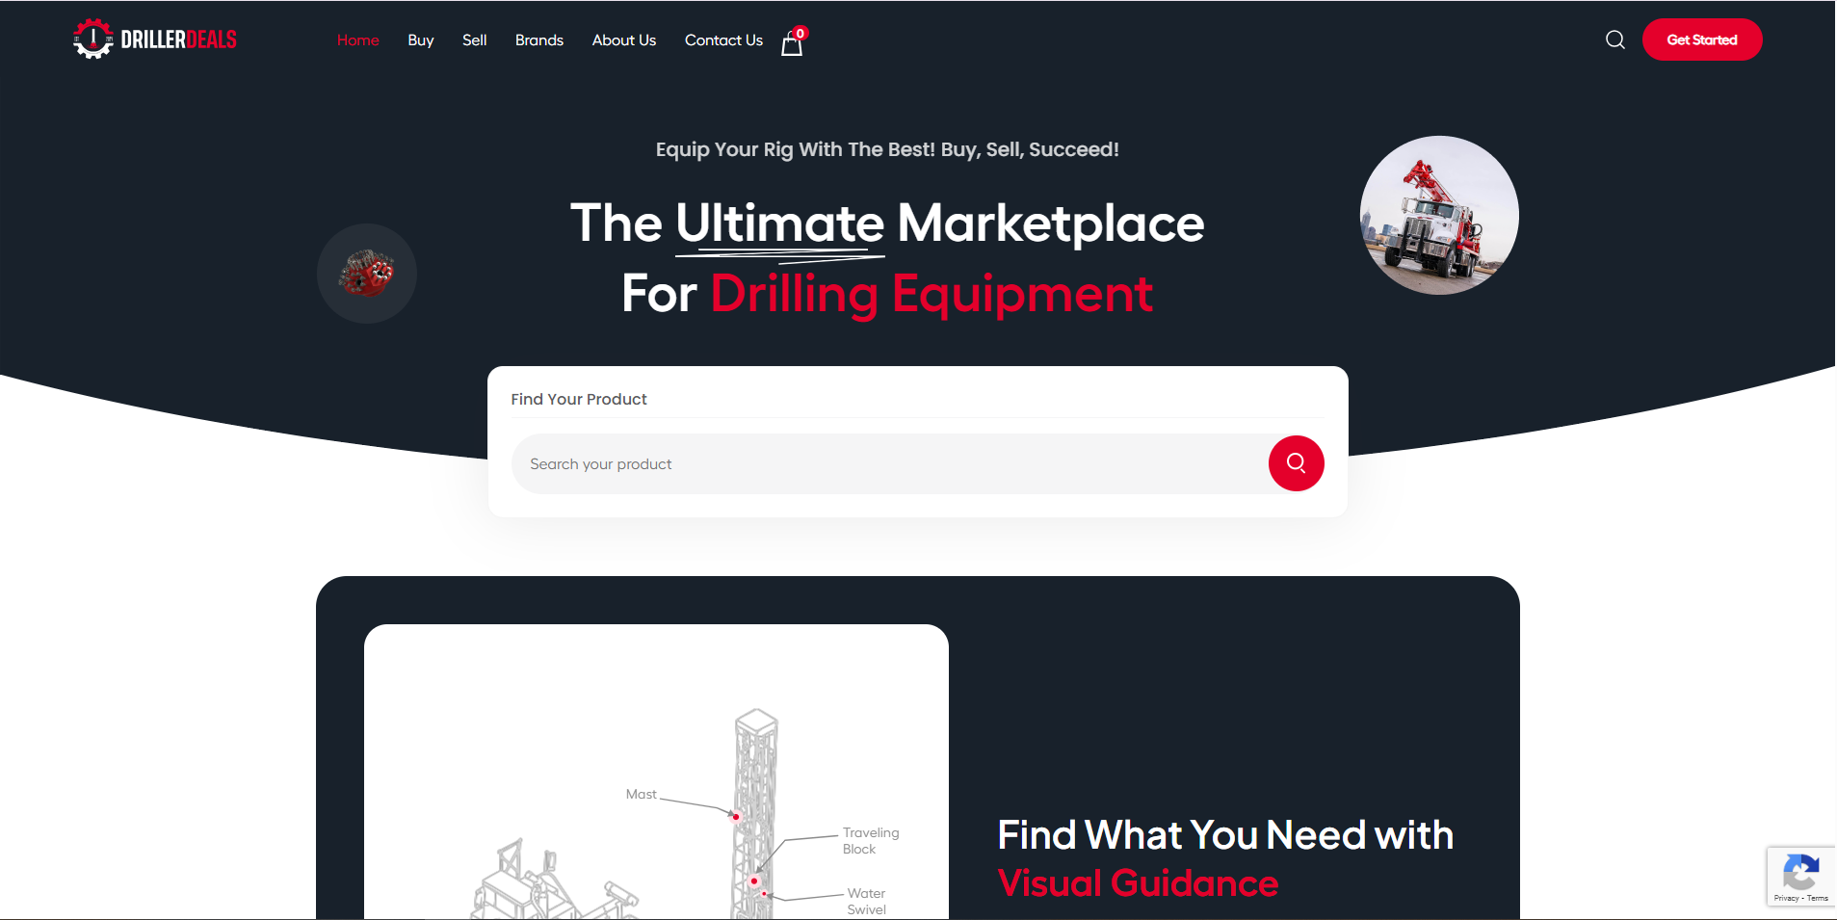Click the header magnifier search icon

pyautogui.click(x=1614, y=39)
